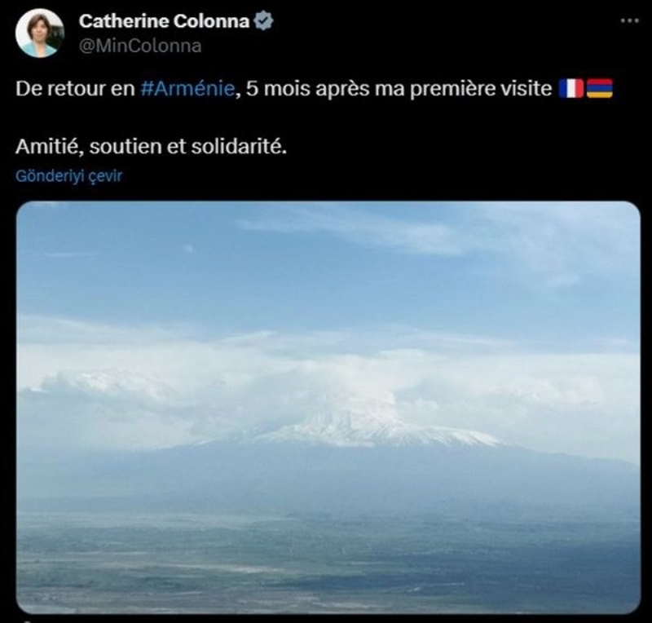Open the Catherine Colonna display name
The image size is (652, 623).
164,21
